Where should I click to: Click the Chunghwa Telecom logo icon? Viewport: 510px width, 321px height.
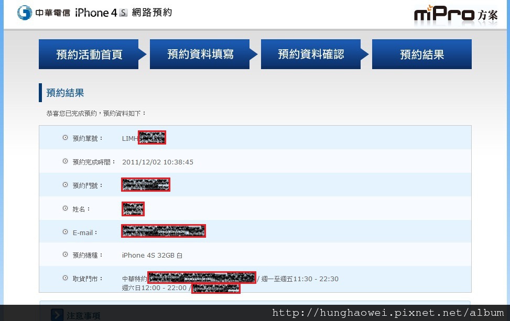(25, 13)
